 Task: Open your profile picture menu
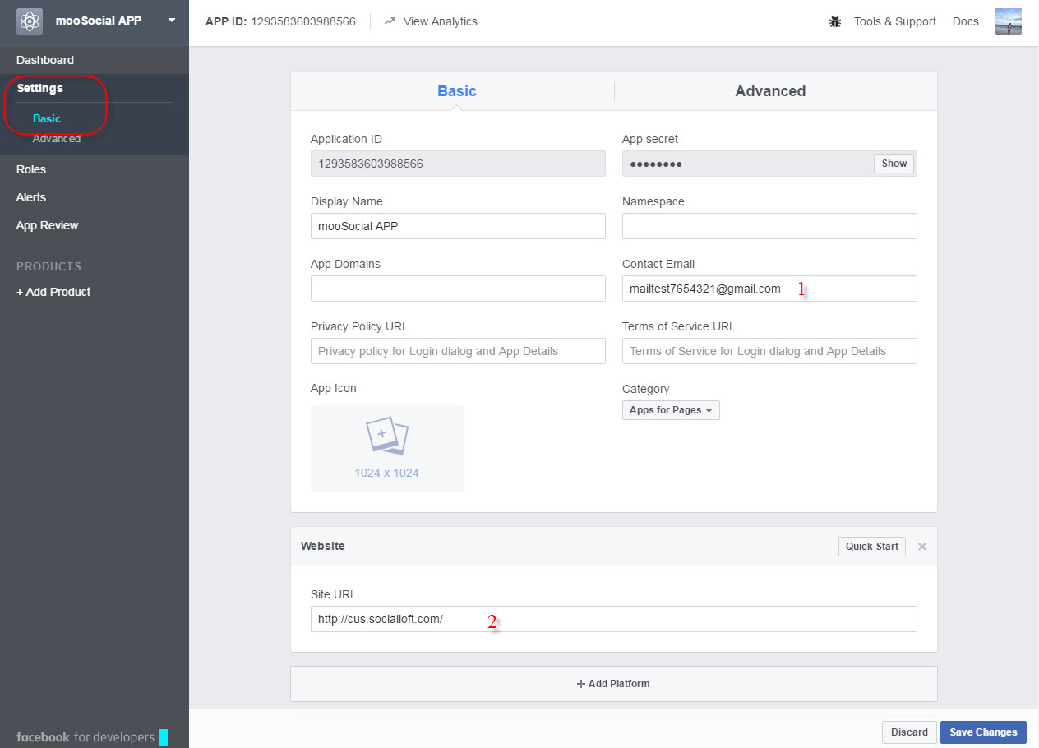[x=1008, y=21]
